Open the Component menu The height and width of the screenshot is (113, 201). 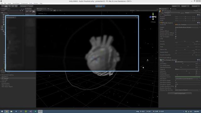coord(24,3)
